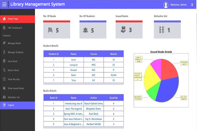Open LMS Dashboard from sidebar

click(15, 28)
